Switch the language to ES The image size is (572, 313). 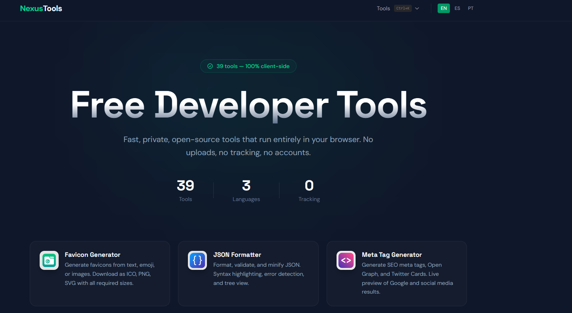(457, 8)
